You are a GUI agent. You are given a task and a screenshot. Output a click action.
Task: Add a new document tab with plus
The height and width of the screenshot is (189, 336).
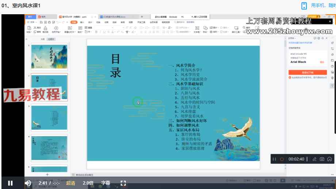142,17
